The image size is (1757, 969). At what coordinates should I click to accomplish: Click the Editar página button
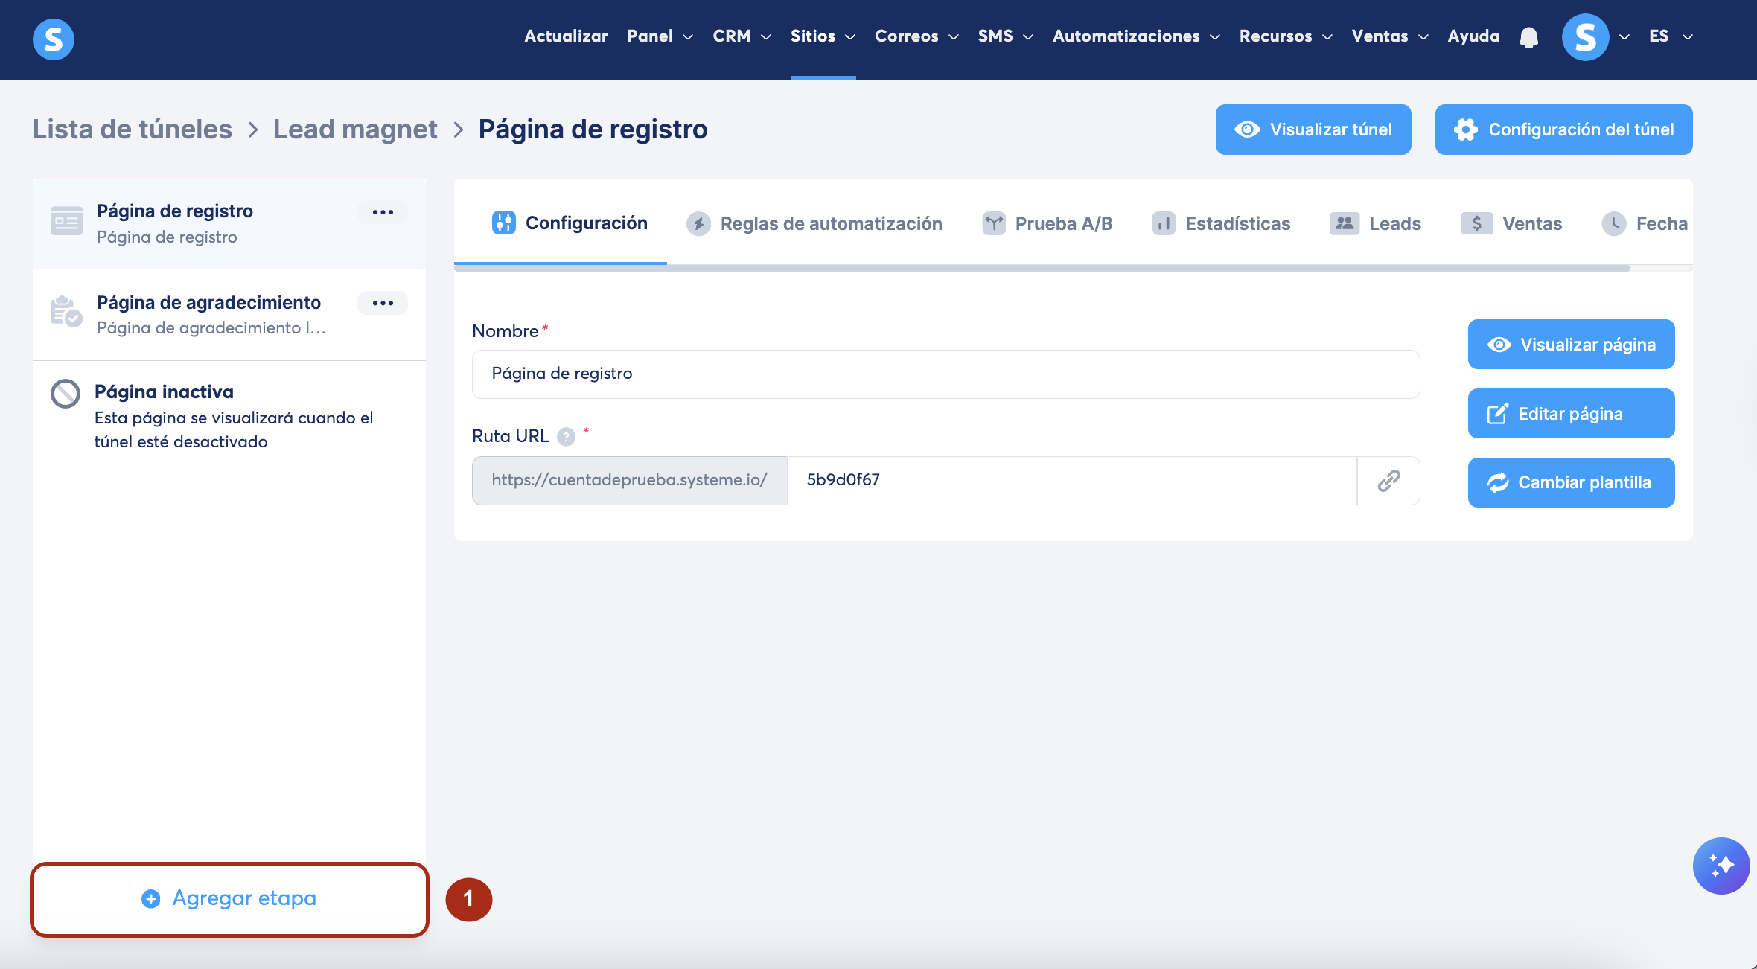click(x=1571, y=414)
